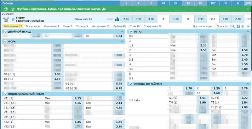Uncheck the ТОТАЛ section checkbox
Viewport: 252px width, 129px height.
(131, 32)
